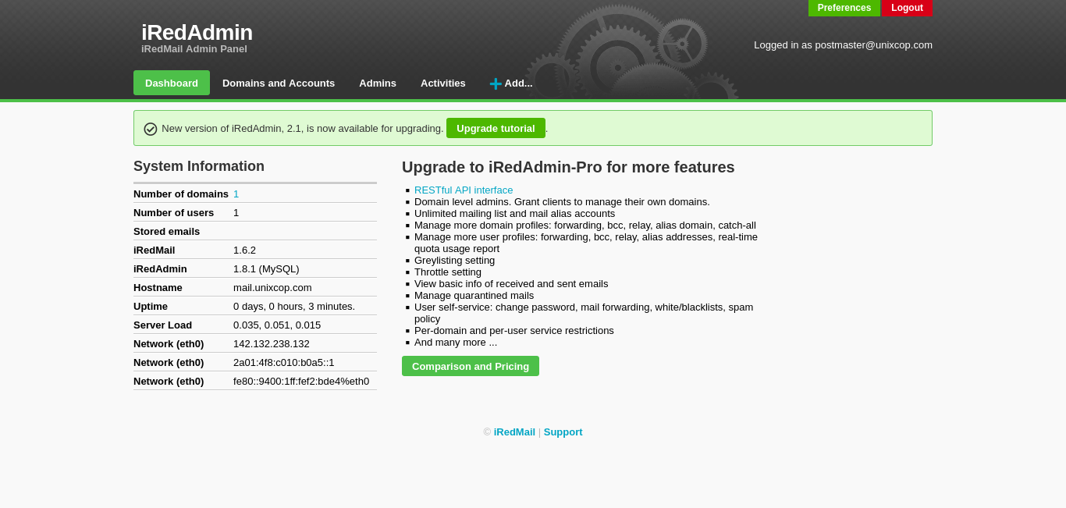Screen dimensions: 1066x508
Task: Click the Upgrade tutorial button
Action: 496,128
